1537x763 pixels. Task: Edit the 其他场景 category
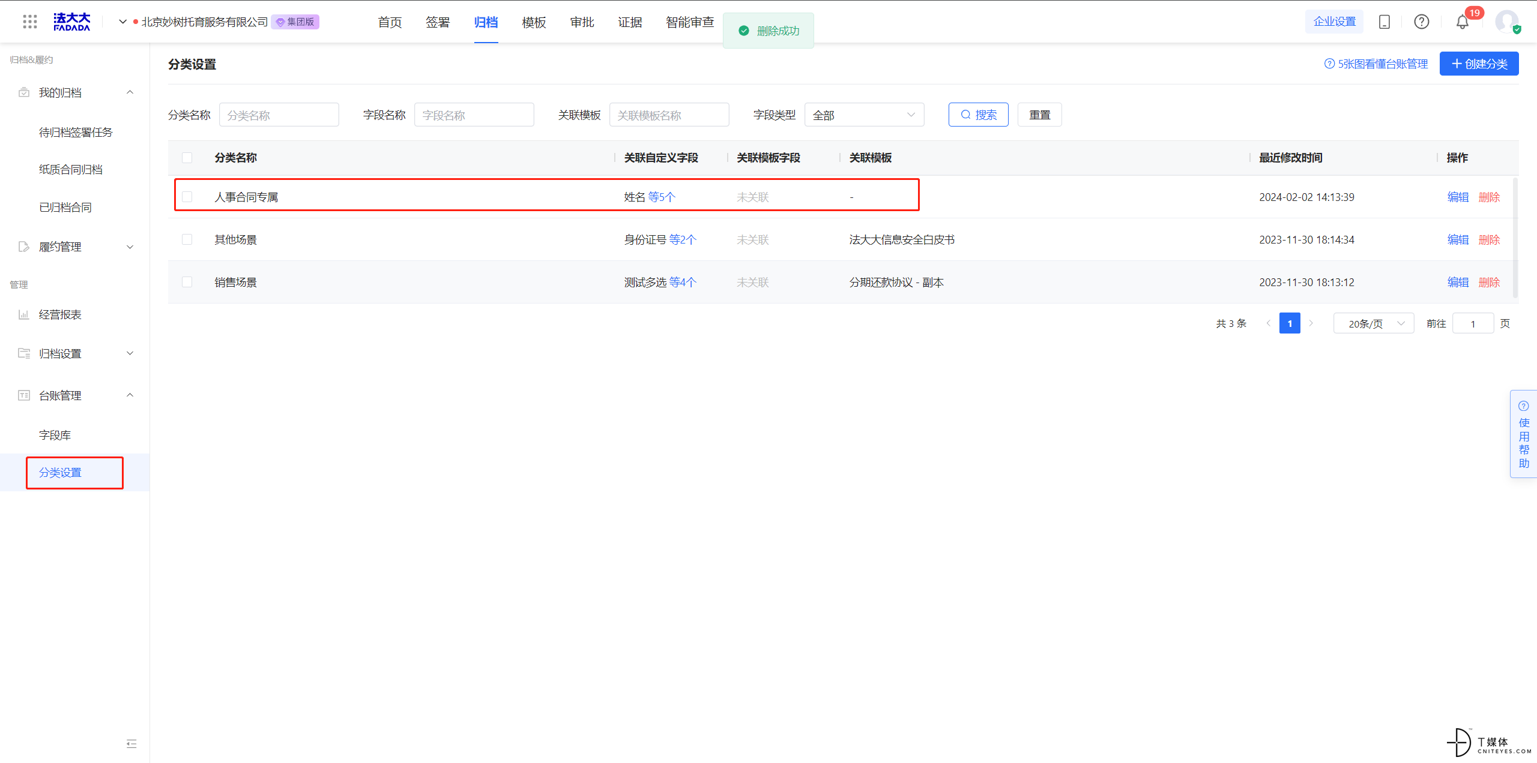coord(1458,239)
